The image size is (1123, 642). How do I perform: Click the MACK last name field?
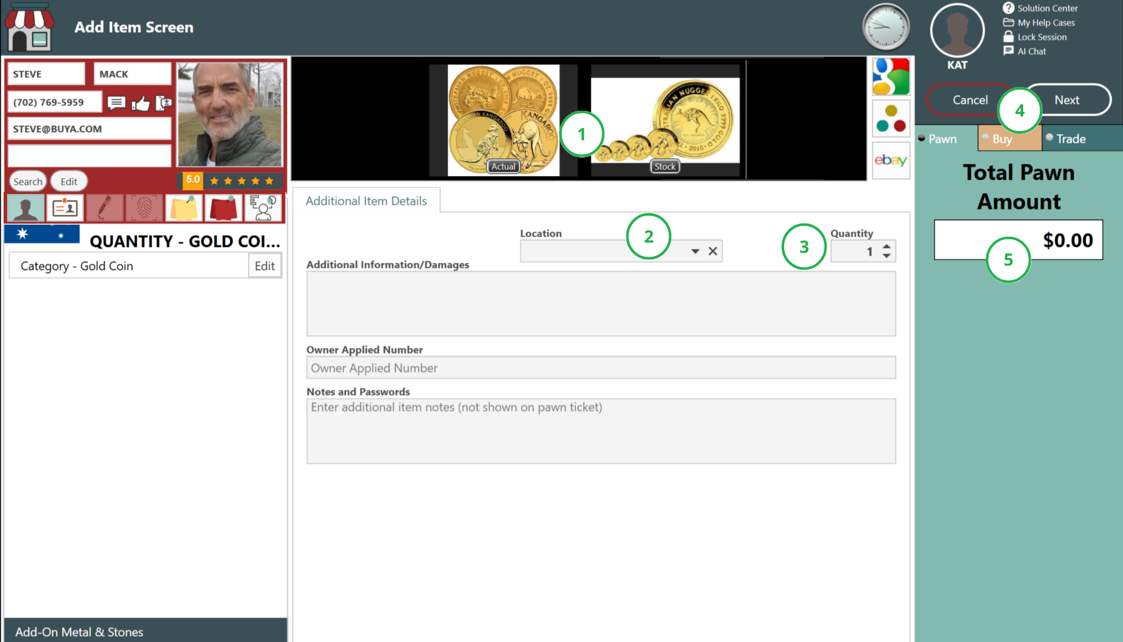pos(133,74)
